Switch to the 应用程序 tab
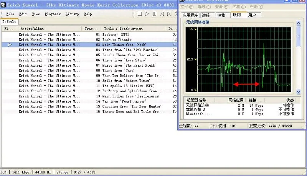The image size is (307, 176). tap(190, 15)
